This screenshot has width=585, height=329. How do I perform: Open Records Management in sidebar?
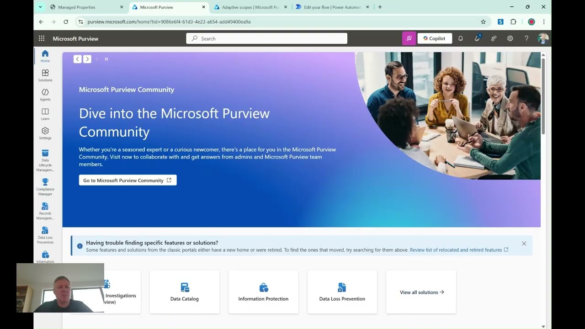point(45,211)
